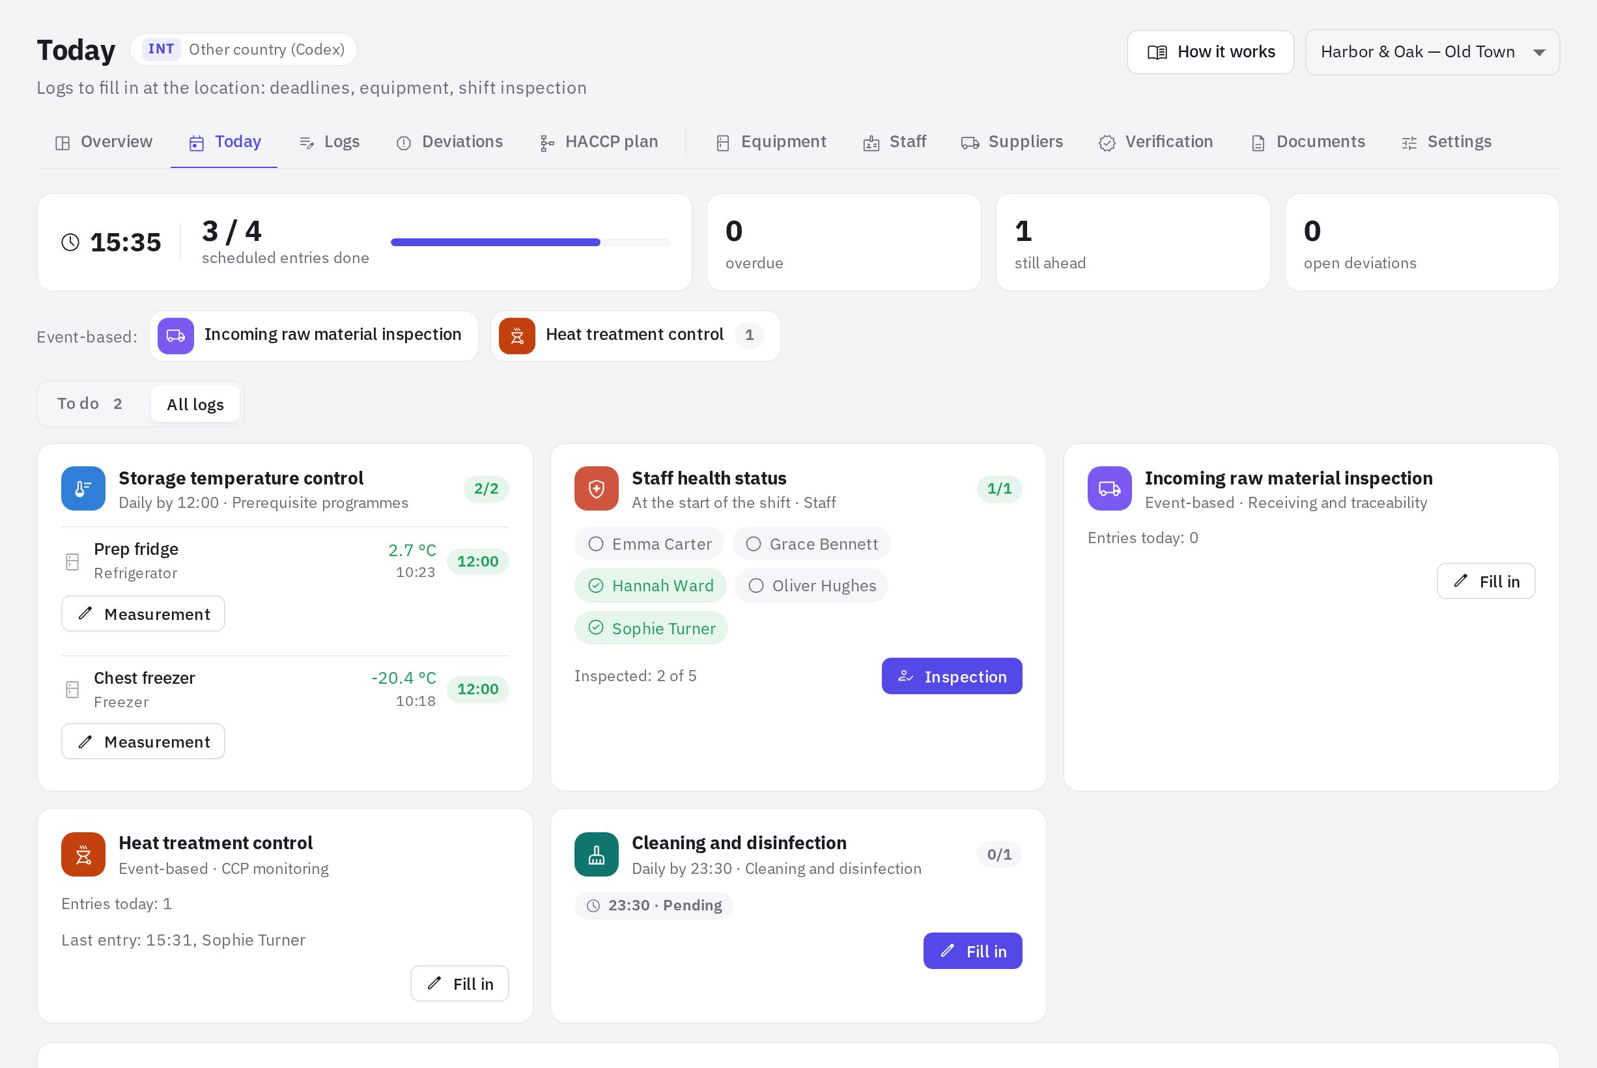Screen dimensions: 1597x1068
Task: Start the staff health Inspection
Action: point(952,677)
